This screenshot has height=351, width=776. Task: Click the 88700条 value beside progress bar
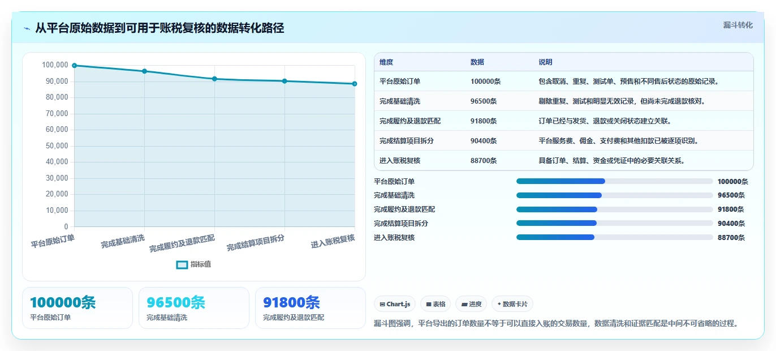[x=731, y=238]
